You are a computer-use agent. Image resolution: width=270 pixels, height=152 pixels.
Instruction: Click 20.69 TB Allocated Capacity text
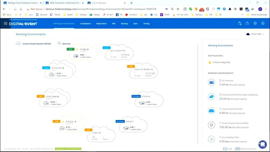point(233,99)
